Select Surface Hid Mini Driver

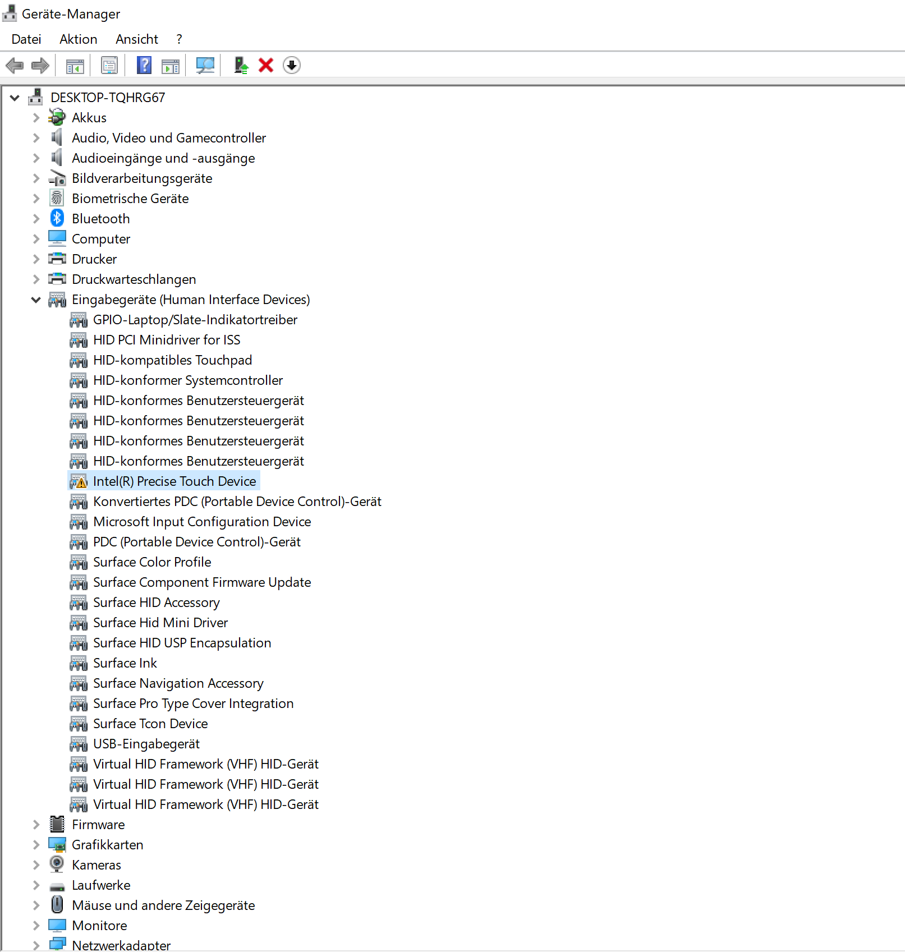[x=160, y=623]
